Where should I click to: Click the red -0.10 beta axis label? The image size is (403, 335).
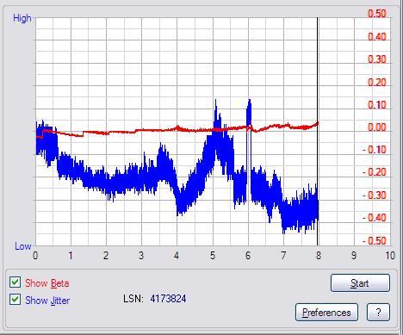375,150
